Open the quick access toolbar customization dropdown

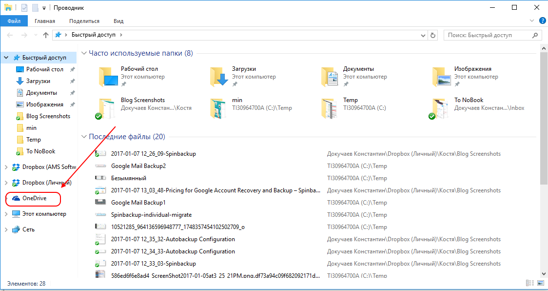click(43, 7)
